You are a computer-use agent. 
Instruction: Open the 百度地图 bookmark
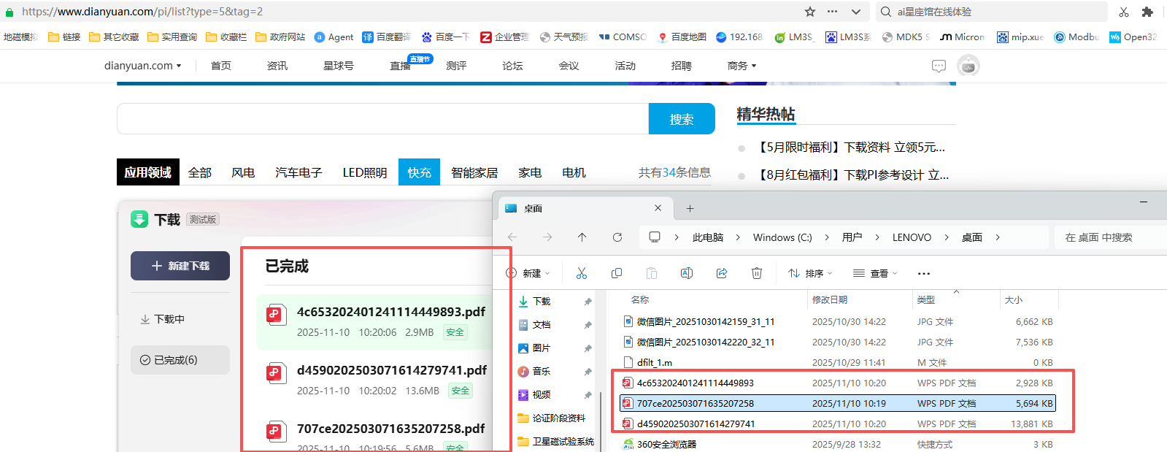click(682, 37)
